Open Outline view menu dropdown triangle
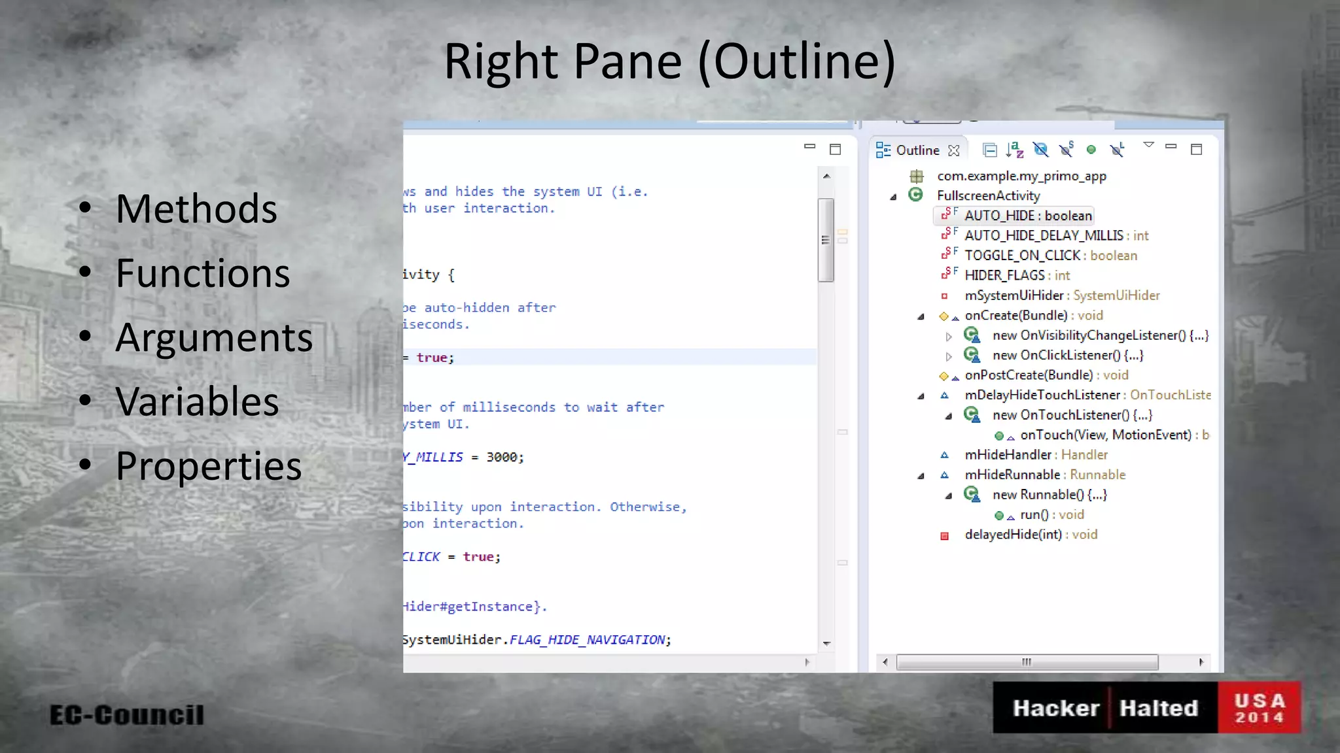The height and width of the screenshot is (753, 1340). (x=1148, y=145)
